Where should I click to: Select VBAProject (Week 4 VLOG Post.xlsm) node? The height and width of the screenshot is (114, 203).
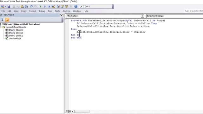point(21,24)
